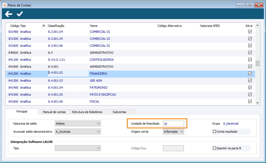Select the FINANCEIRO account name
Screen dimensions: 266x163
pyautogui.click(x=98, y=74)
